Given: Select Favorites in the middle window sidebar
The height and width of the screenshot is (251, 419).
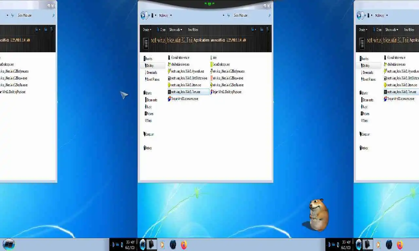Looking at the screenshot, I should coord(148,59).
